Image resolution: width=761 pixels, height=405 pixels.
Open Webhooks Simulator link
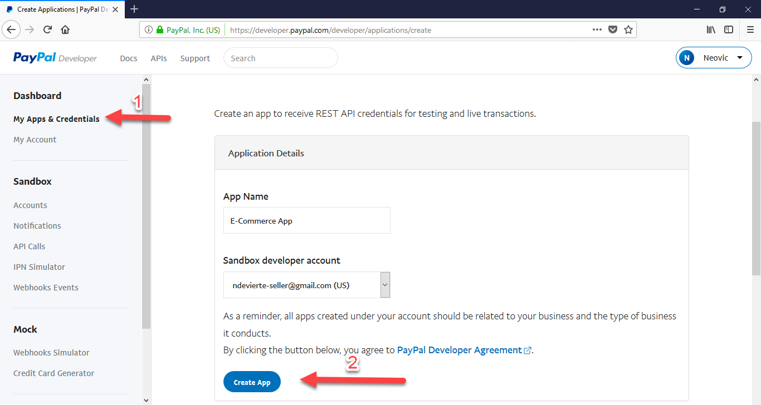point(51,353)
